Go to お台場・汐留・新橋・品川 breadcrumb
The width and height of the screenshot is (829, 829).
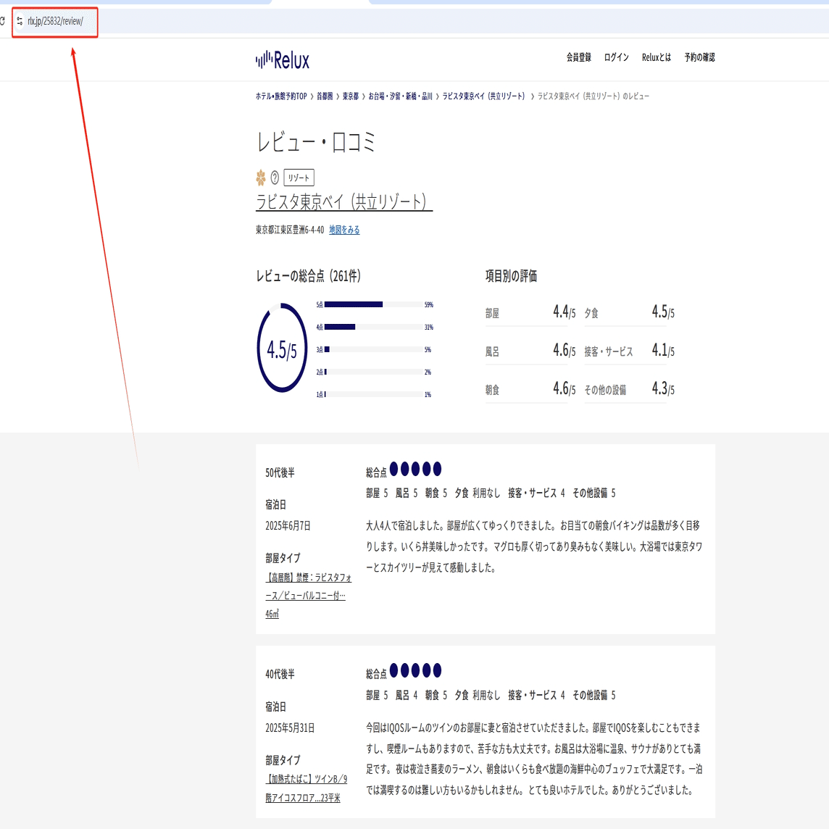400,96
